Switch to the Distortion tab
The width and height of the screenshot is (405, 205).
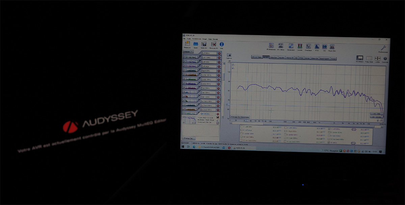(x=274, y=57)
